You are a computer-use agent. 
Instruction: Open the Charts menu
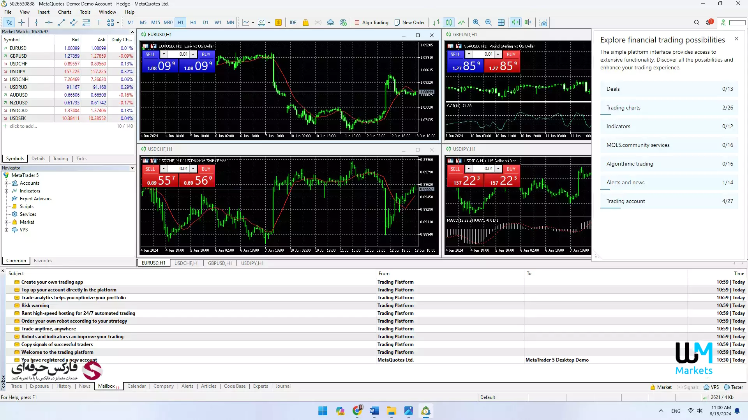click(65, 12)
